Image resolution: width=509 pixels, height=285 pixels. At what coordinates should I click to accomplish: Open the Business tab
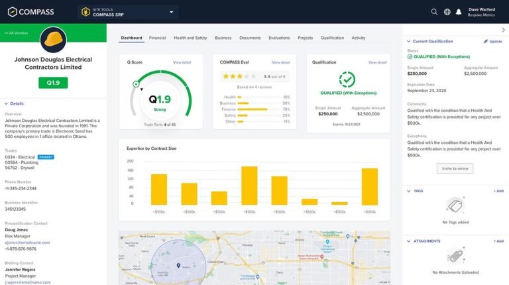223,38
